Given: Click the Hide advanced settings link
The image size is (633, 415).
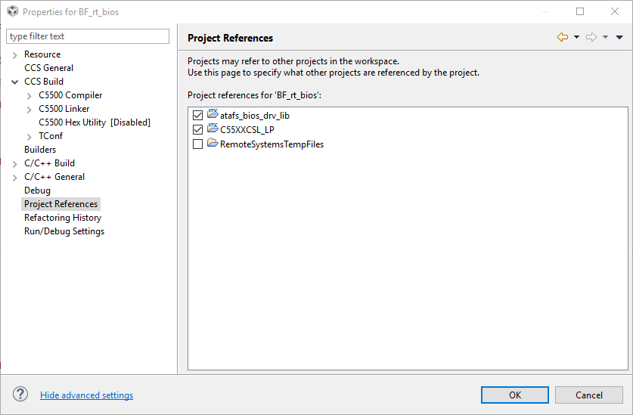Looking at the screenshot, I should [x=86, y=395].
